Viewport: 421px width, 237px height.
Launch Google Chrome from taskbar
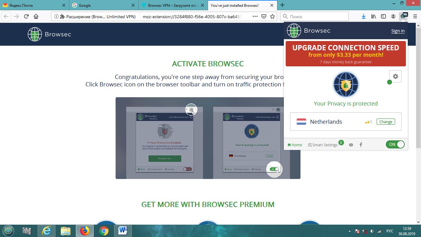click(x=104, y=231)
